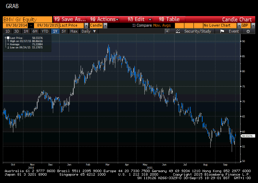Select the 1Y time range tab
Viewport: 258px width, 183px height.
click(x=55, y=31)
